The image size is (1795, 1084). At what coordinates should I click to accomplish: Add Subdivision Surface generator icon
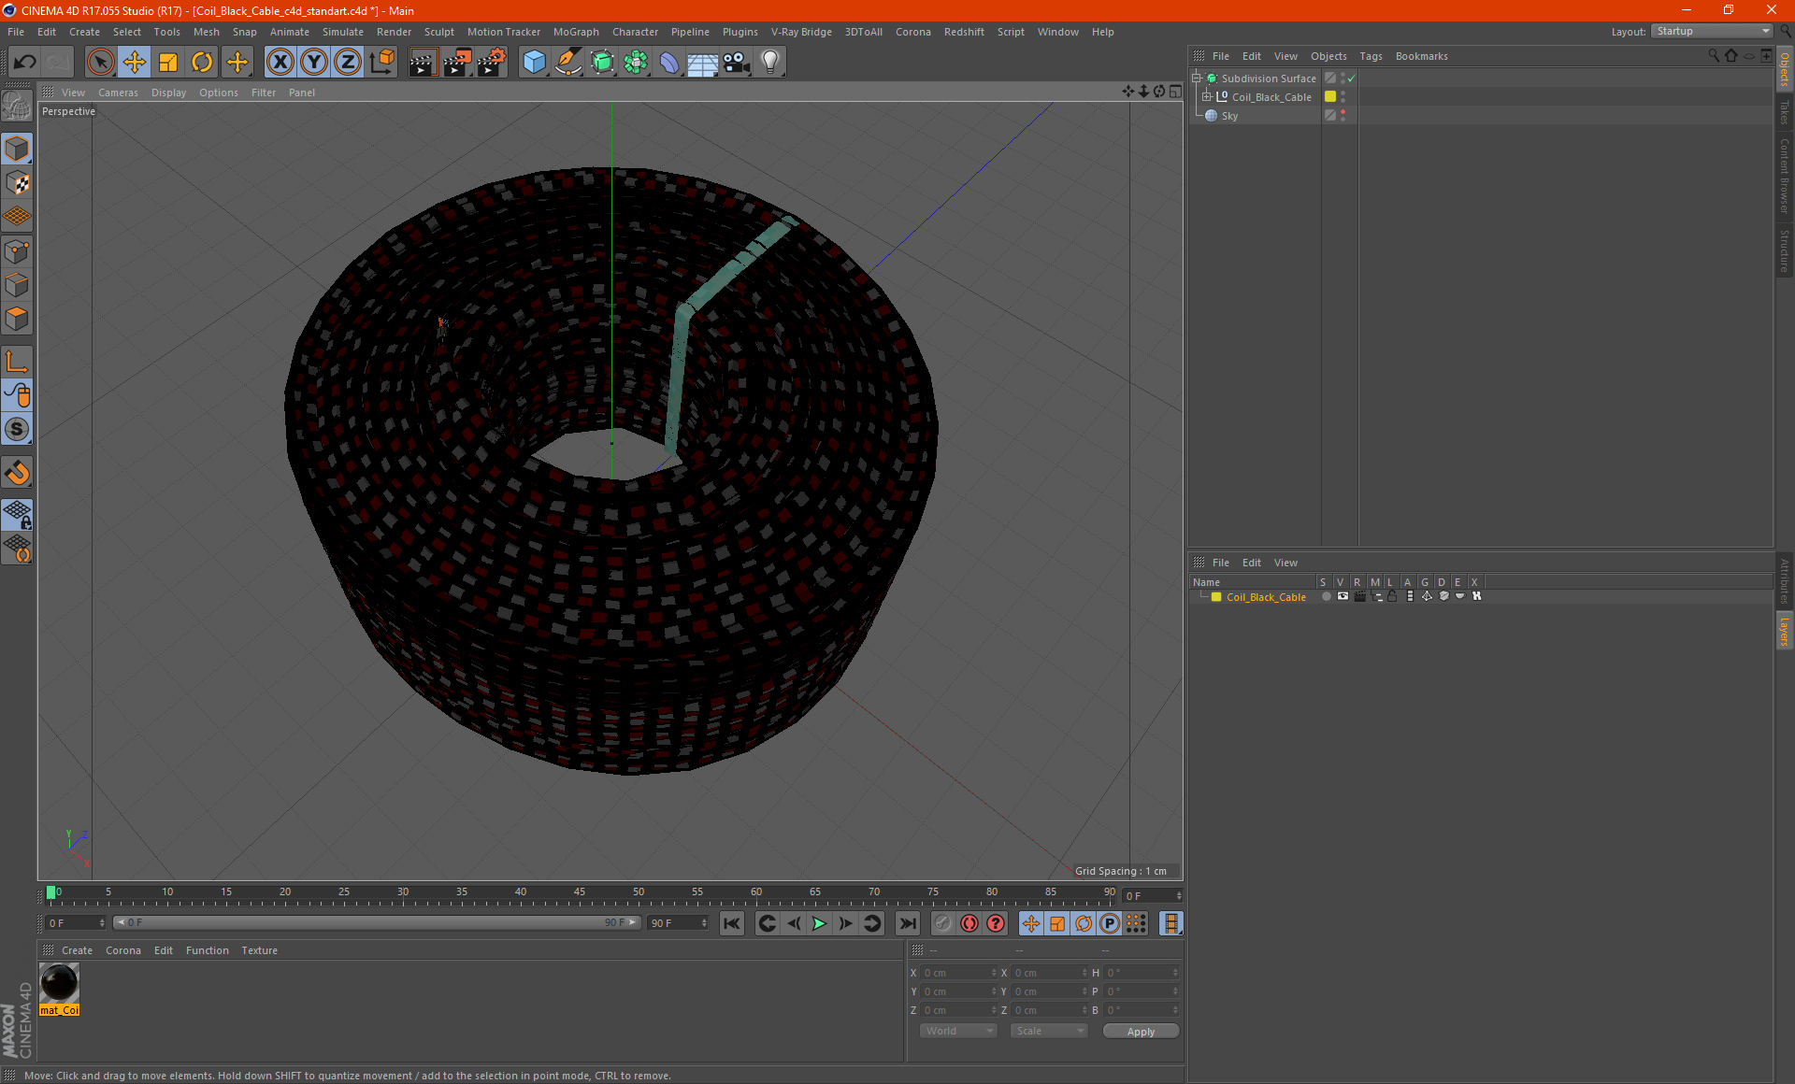pos(602,63)
